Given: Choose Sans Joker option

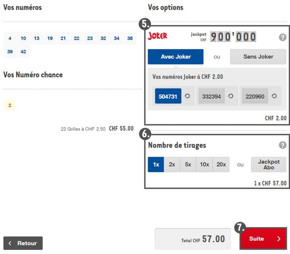Looking at the screenshot, I should [258, 57].
